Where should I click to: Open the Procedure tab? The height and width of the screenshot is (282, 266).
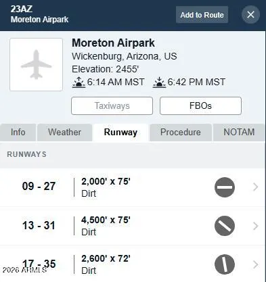(x=181, y=133)
